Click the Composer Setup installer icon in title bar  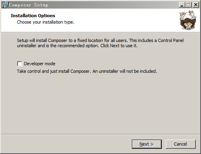click(x=5, y=5)
